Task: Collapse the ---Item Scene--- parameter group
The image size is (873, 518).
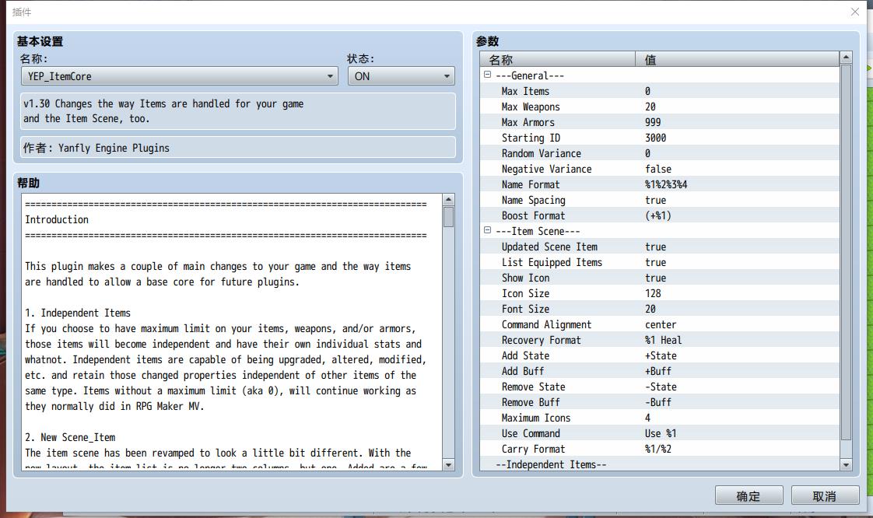Action: point(487,230)
